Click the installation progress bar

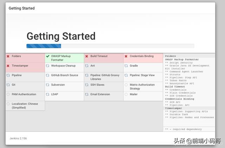(x=110, y=46)
